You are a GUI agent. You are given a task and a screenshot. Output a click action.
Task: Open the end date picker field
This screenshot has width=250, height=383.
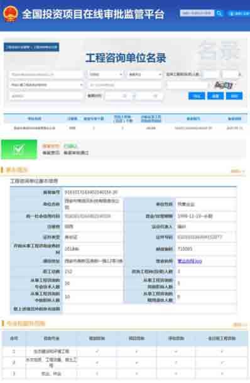149,96
